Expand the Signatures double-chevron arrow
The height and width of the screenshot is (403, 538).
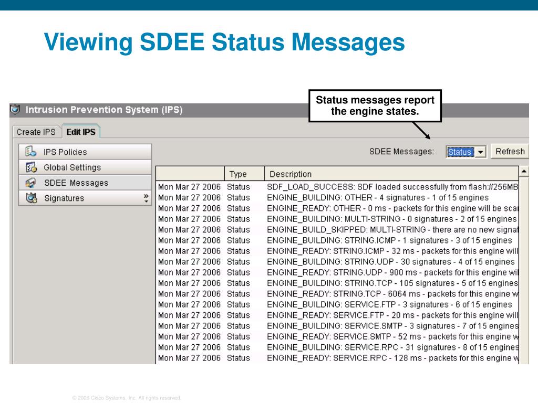point(146,198)
